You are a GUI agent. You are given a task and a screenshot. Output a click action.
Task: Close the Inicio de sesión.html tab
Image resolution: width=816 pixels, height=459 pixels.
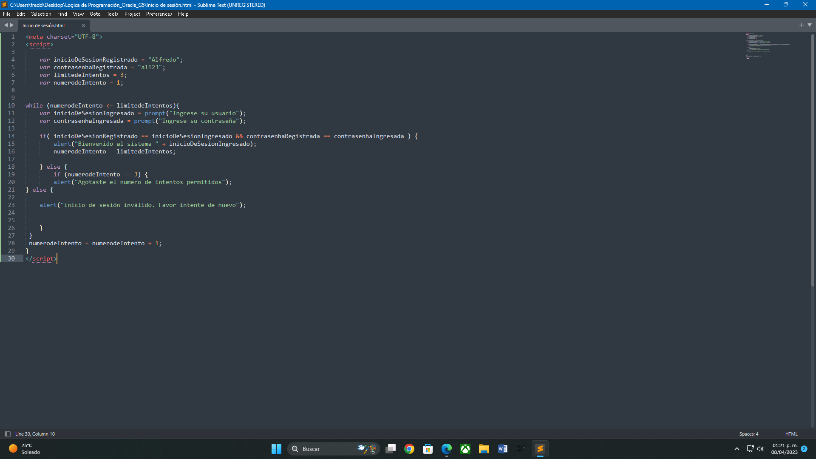(x=84, y=26)
